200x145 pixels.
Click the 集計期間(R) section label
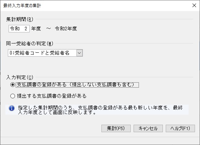[20, 19]
